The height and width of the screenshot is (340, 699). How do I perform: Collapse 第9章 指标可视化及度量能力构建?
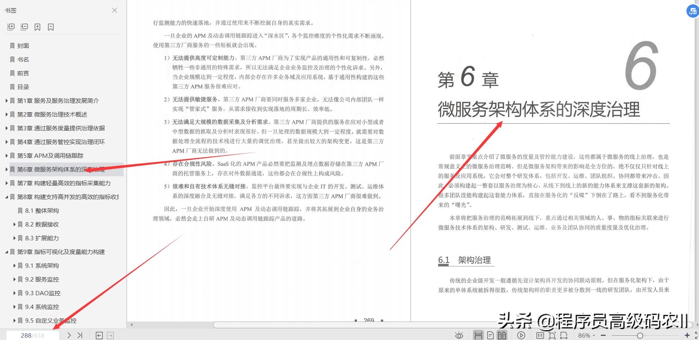click(x=7, y=252)
